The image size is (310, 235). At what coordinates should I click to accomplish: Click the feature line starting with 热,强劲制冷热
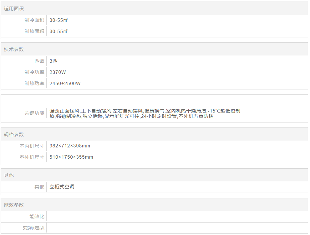tap(131, 116)
